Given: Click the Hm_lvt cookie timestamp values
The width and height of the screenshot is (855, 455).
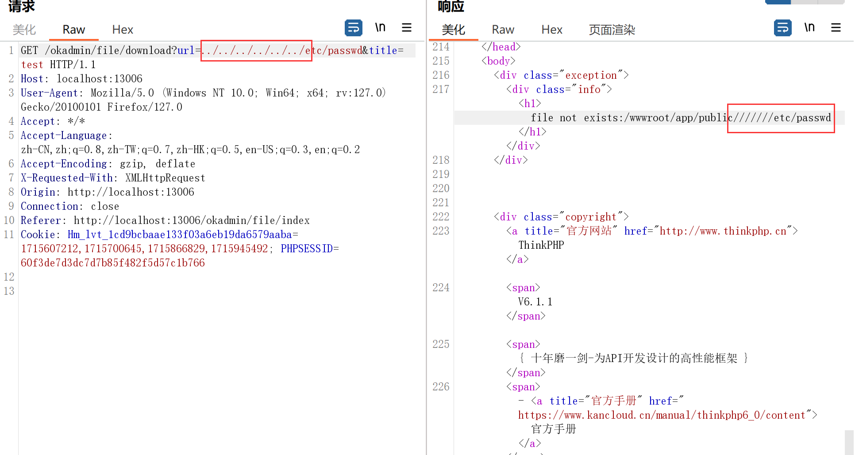Looking at the screenshot, I should [x=144, y=249].
